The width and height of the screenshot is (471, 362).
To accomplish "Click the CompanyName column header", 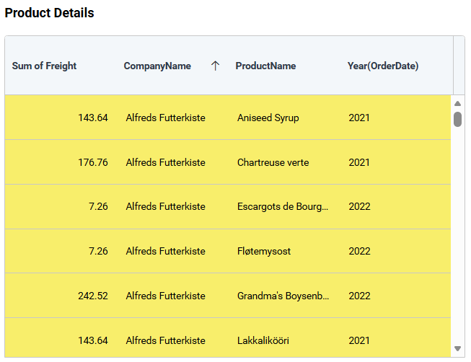I will click(157, 66).
